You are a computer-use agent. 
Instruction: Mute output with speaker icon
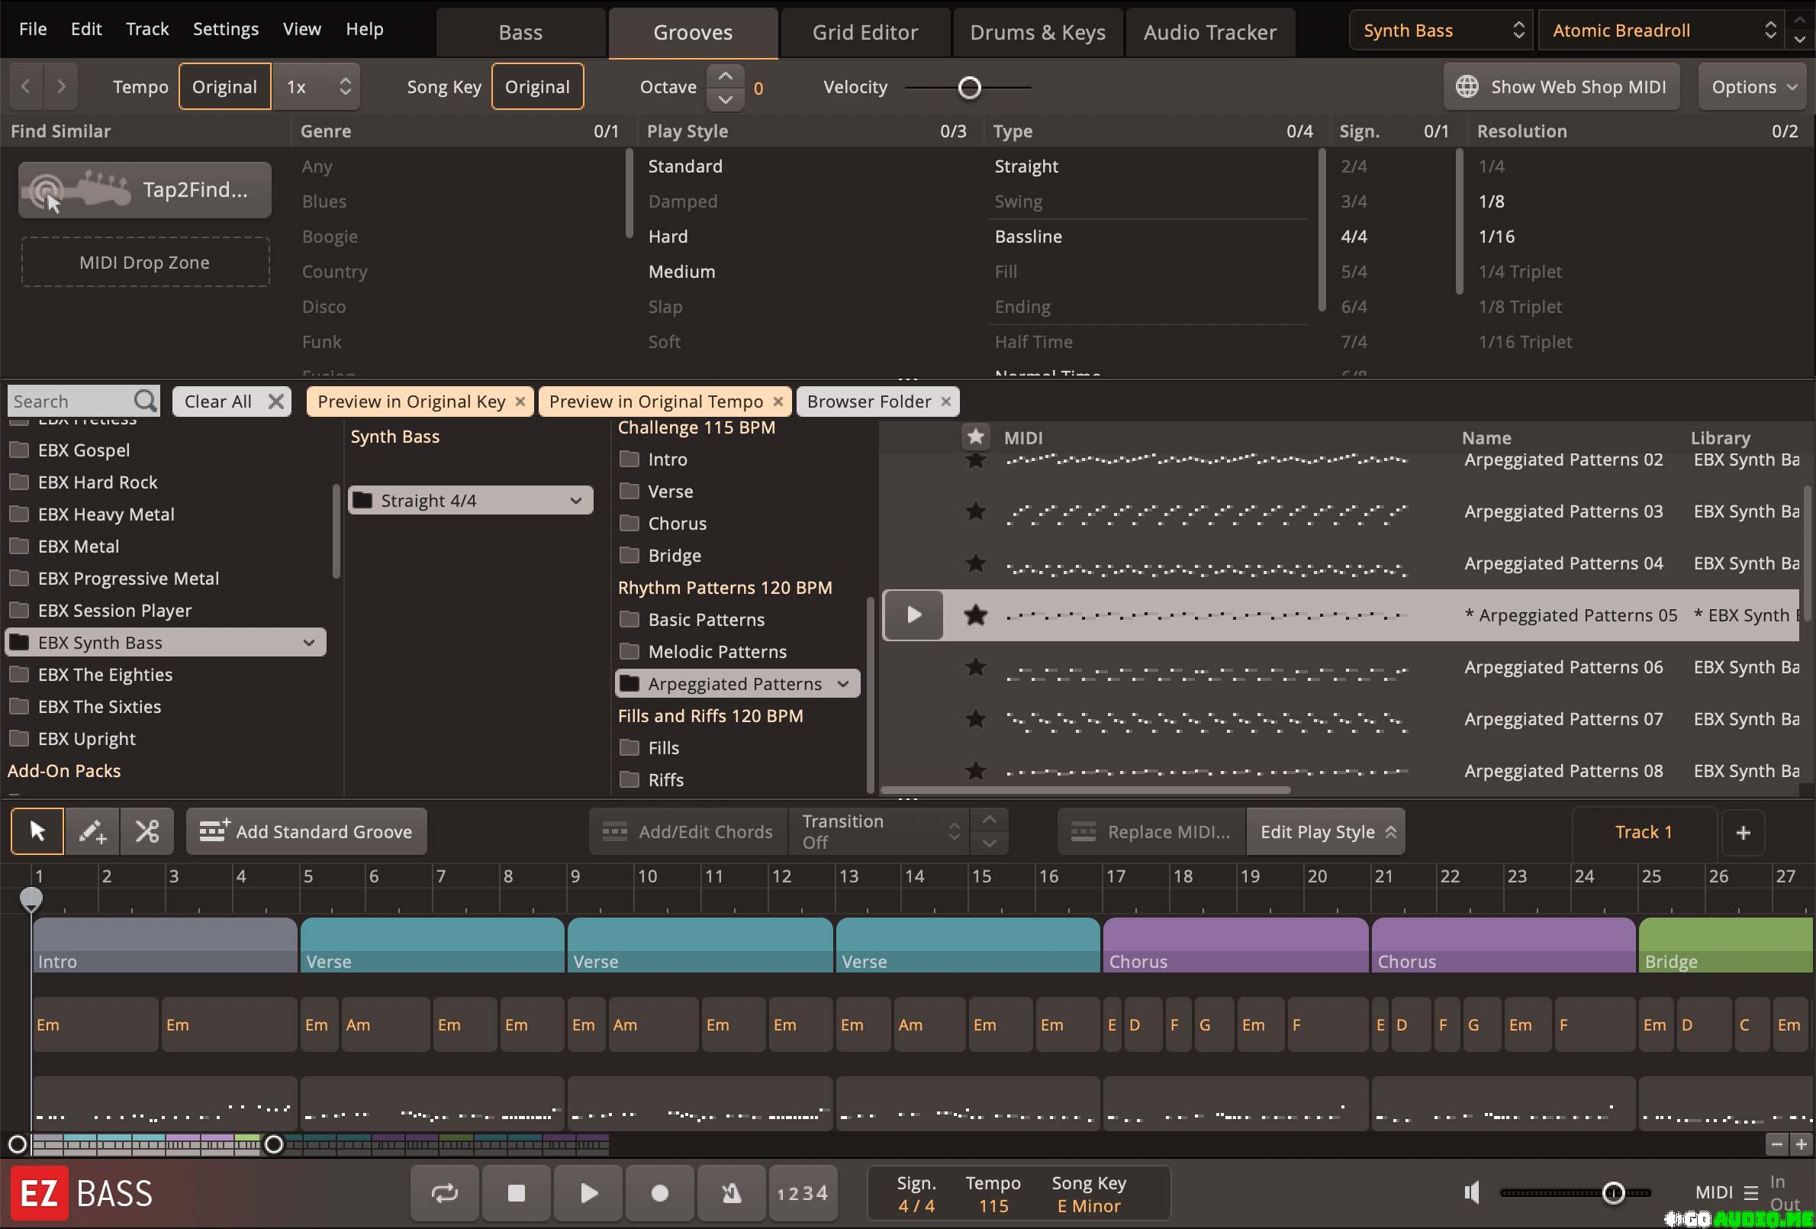(1472, 1192)
